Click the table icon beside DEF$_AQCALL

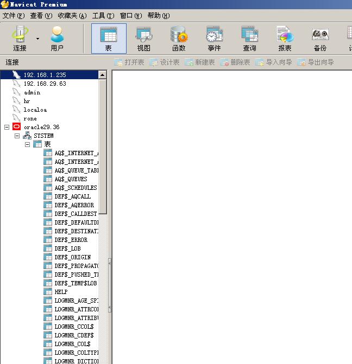pos(48,196)
